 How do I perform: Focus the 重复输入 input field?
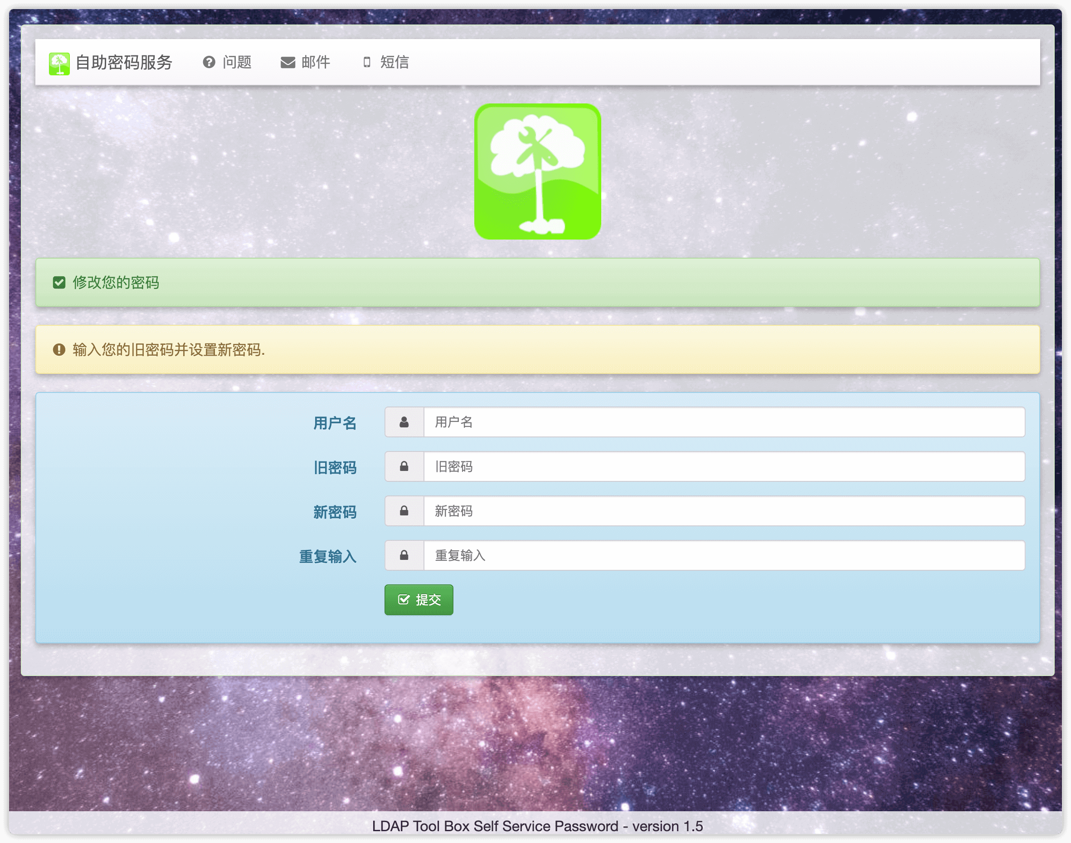724,555
